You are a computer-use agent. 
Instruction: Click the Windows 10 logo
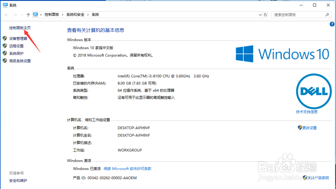[x=283, y=54]
